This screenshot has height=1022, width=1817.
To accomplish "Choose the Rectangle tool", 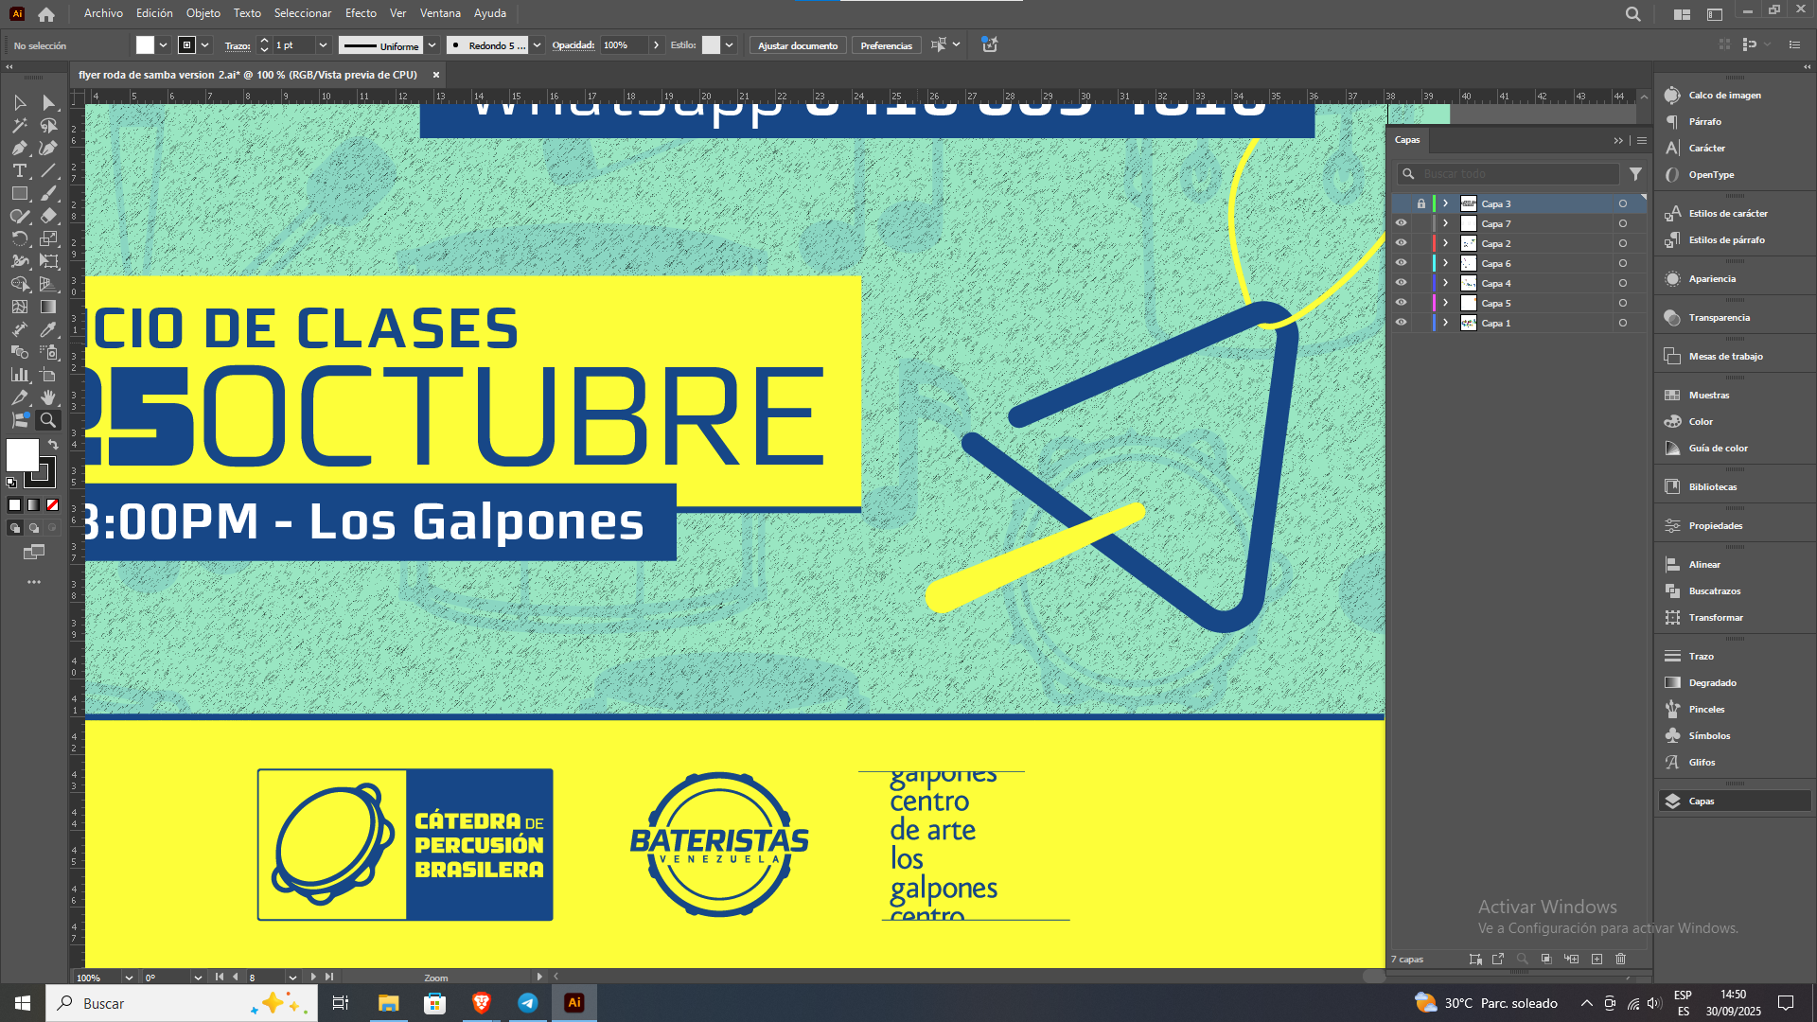I will click(19, 193).
